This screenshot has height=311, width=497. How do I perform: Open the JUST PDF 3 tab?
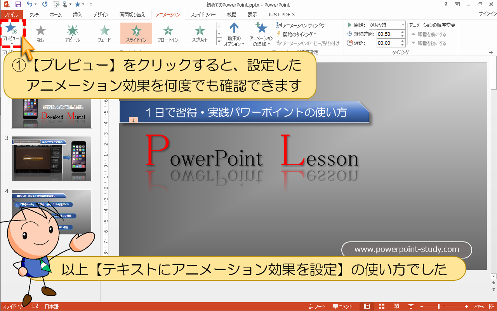click(282, 14)
